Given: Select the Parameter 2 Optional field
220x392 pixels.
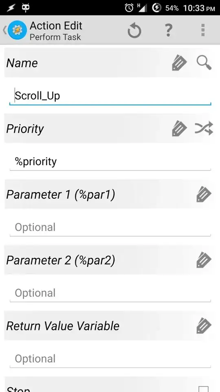Looking at the screenshot, I should point(110,293).
